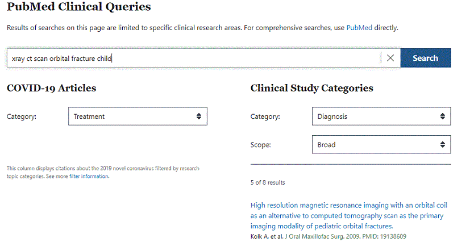Expand the Scope dropdown set to Broad
Screen dimensions: 474x242
(381, 145)
